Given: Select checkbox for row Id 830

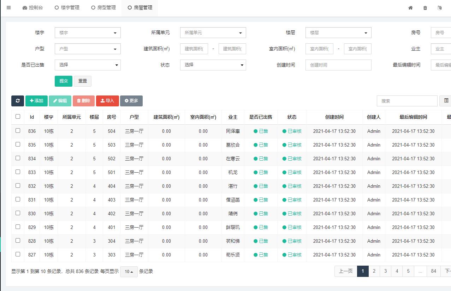Looking at the screenshot, I should (18, 213).
